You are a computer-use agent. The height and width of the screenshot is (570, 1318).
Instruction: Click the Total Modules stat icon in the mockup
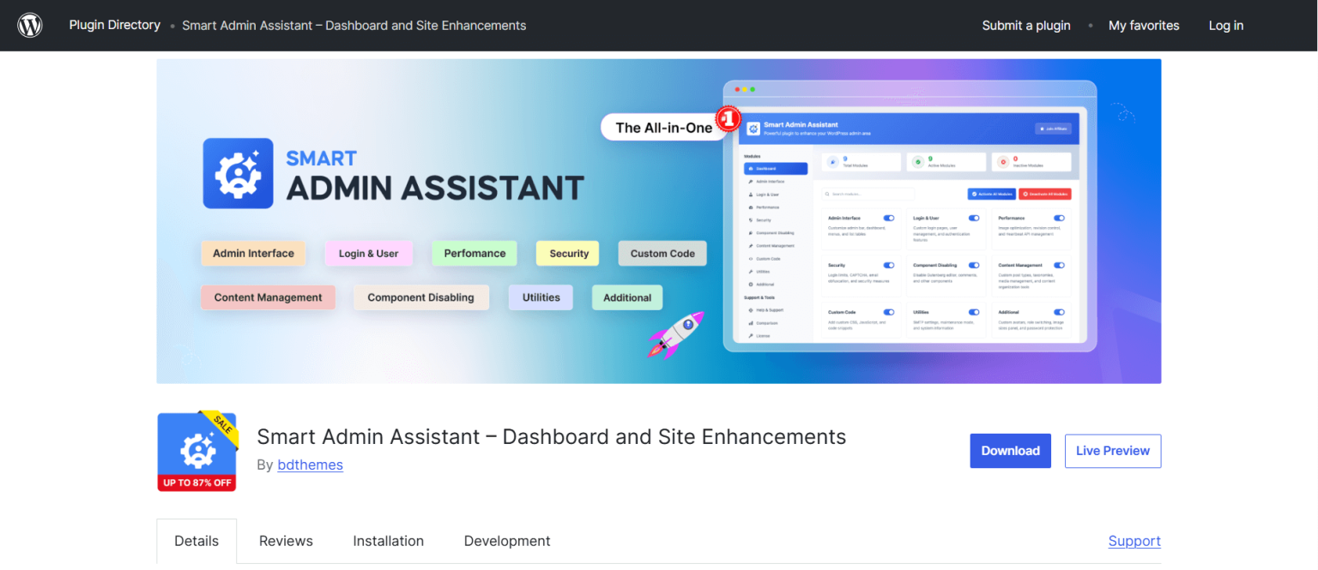pos(833,161)
